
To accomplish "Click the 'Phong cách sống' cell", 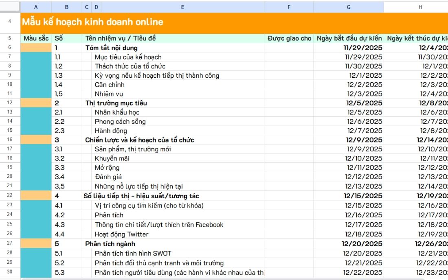I will 120,121.
